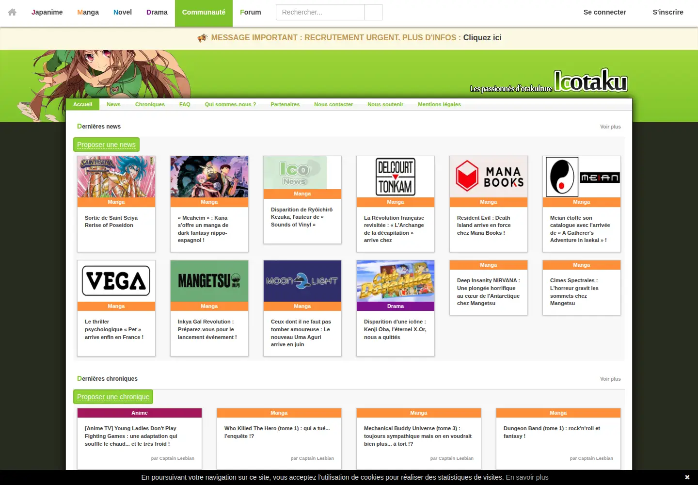Open Qui sommes-nous ? page

(x=230, y=104)
